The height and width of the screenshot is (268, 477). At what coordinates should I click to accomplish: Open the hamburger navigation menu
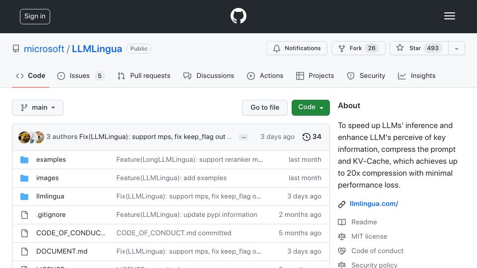(449, 16)
